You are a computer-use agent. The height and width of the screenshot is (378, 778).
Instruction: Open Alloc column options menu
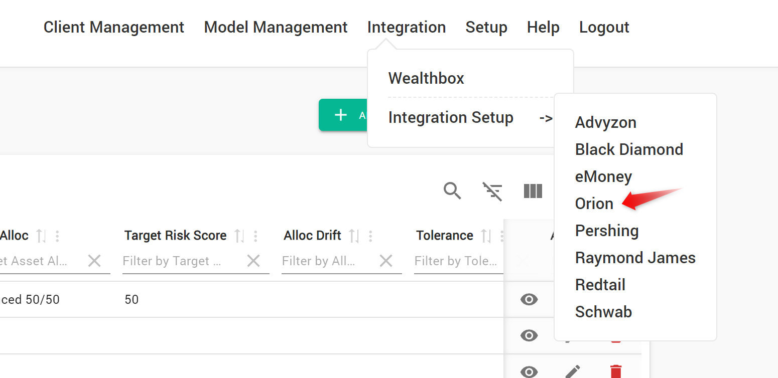point(57,236)
